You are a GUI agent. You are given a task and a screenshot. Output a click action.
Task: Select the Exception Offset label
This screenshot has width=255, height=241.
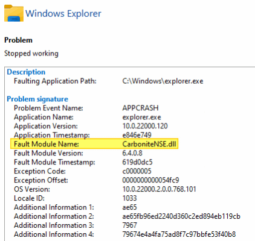pos(41,180)
